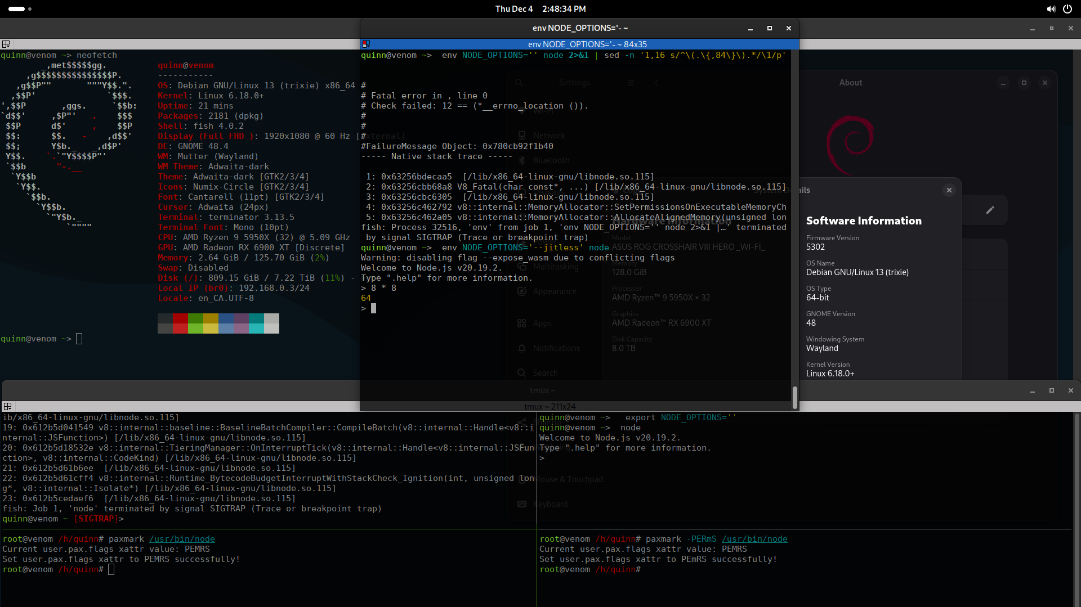Viewport: 1081px width, 607px height.
Task: Open the system volume indicator
Action: (x=1051, y=9)
